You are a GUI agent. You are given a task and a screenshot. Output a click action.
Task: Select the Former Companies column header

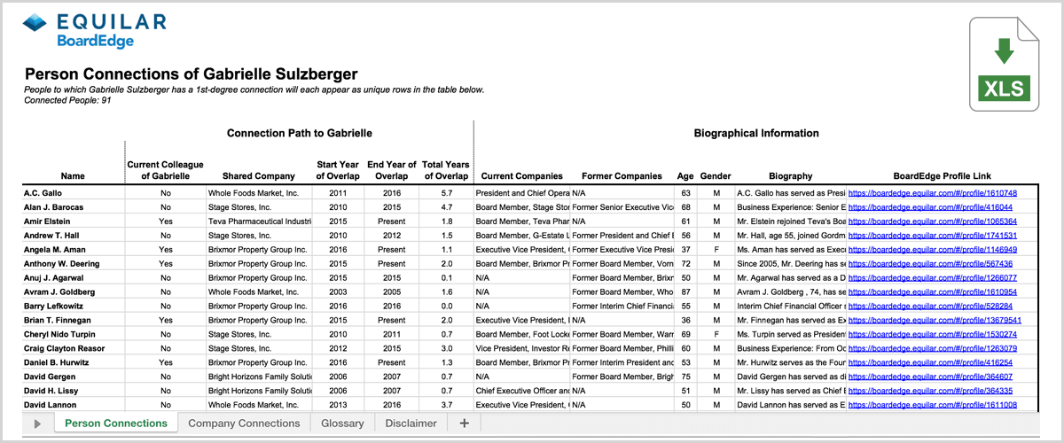click(622, 176)
